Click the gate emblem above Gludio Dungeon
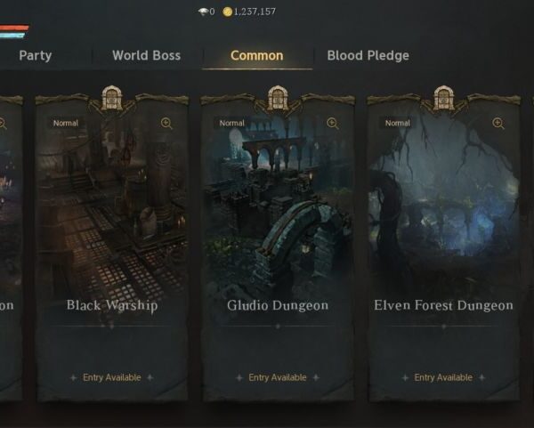The image size is (534, 428). point(278,98)
